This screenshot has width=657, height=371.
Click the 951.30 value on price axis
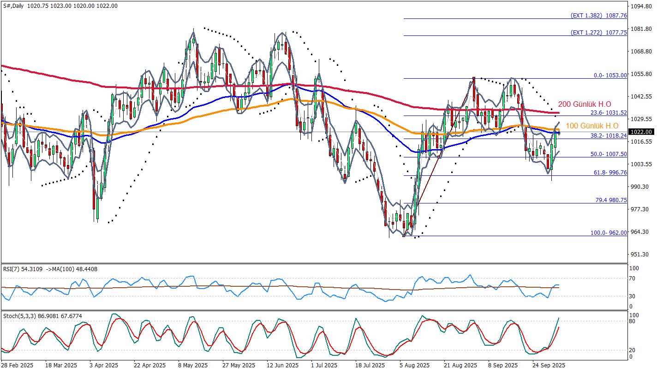pyautogui.click(x=641, y=255)
